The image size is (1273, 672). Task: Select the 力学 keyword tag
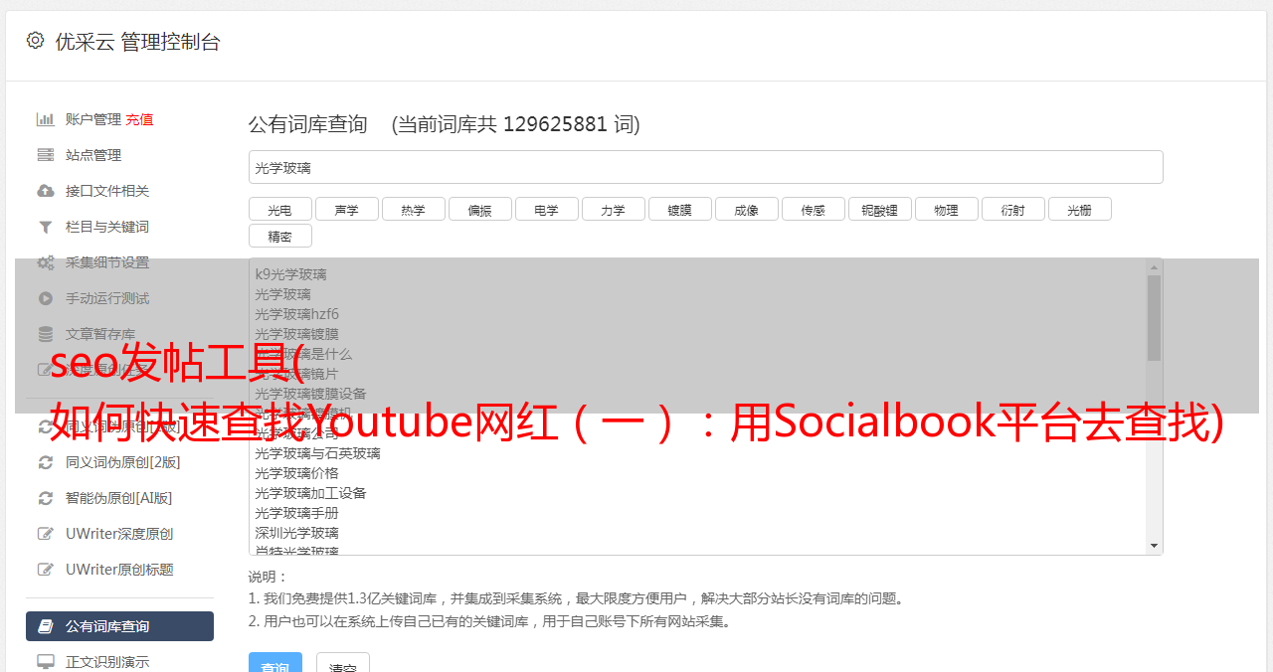pyautogui.click(x=614, y=210)
